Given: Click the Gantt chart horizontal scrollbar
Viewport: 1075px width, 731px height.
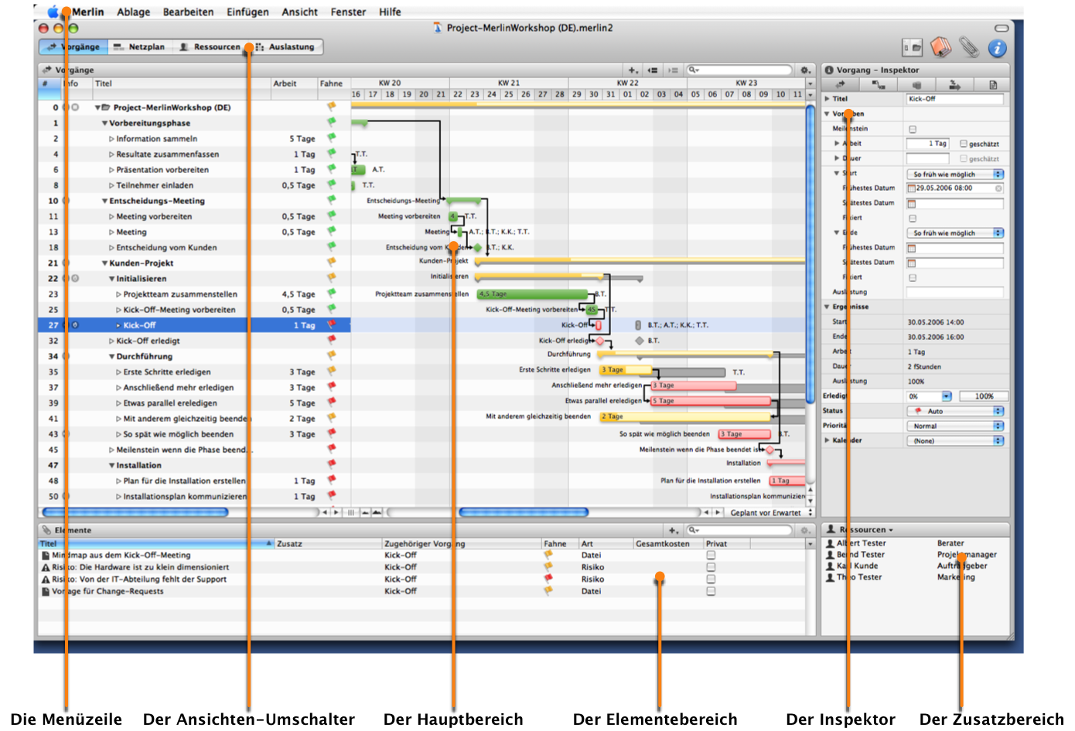Looking at the screenshot, I should coord(524,512).
